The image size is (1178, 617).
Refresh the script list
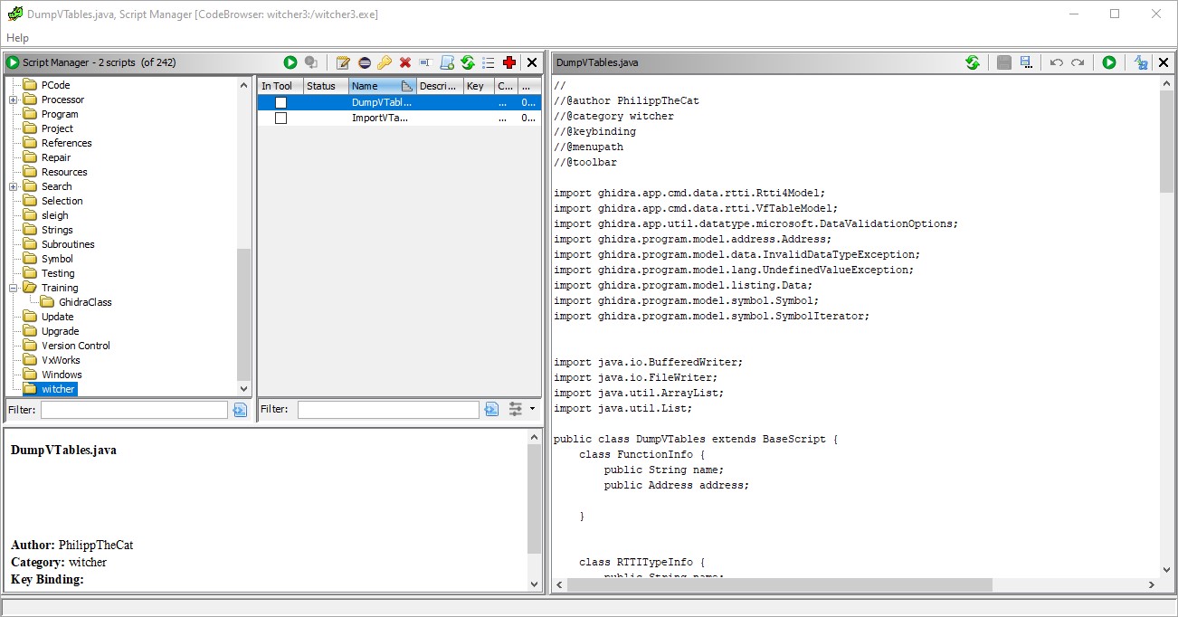tap(468, 62)
